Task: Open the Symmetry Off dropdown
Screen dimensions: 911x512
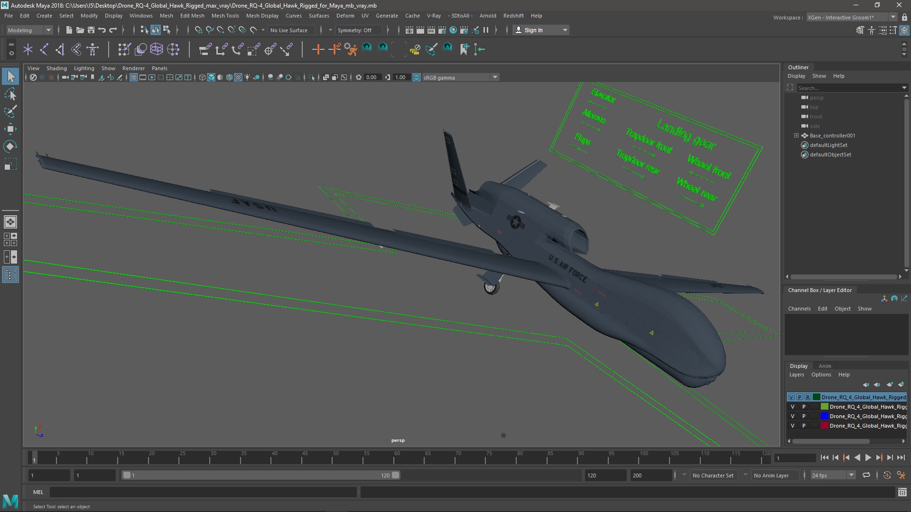Action: (359, 30)
